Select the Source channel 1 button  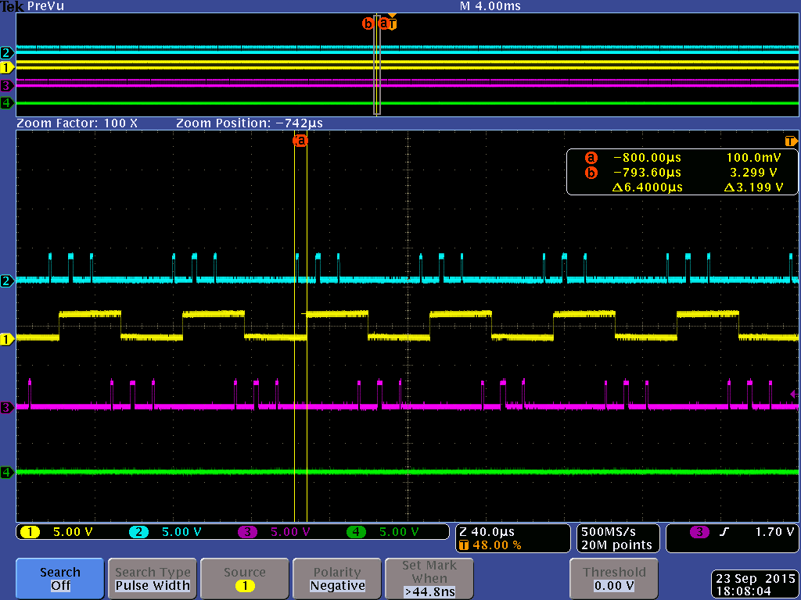click(244, 579)
